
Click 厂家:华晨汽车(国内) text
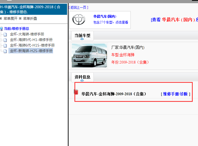pos(128,47)
